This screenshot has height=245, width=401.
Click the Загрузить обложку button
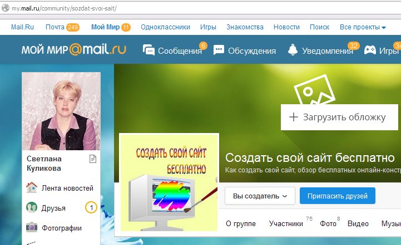[339, 117]
